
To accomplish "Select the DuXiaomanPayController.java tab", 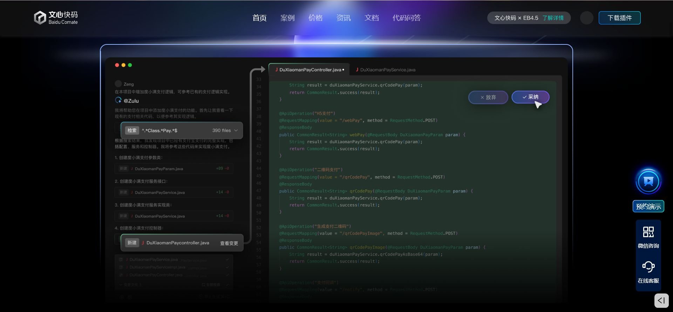I will (310, 70).
